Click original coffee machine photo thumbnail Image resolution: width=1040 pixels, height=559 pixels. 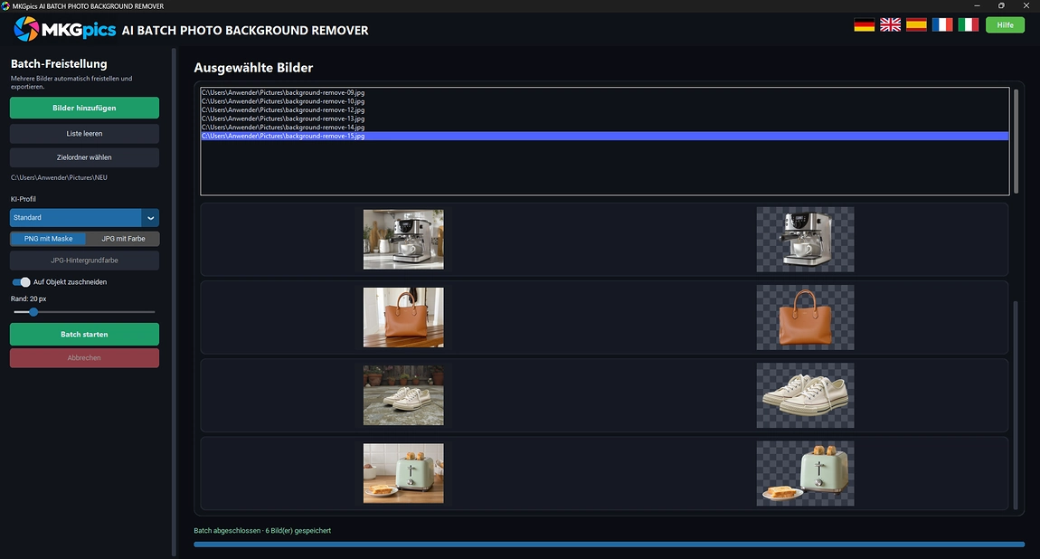pos(403,240)
